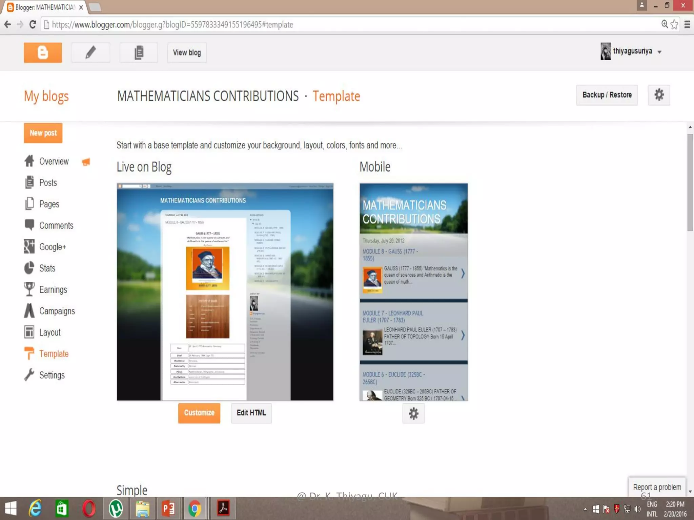Click the Edit HTML button
694x520 pixels.
pos(251,413)
